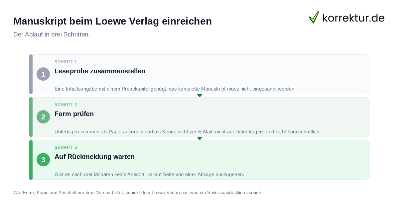This screenshot has width=399, height=209.
Task: Click the step 3 number circle
Action: (43, 160)
